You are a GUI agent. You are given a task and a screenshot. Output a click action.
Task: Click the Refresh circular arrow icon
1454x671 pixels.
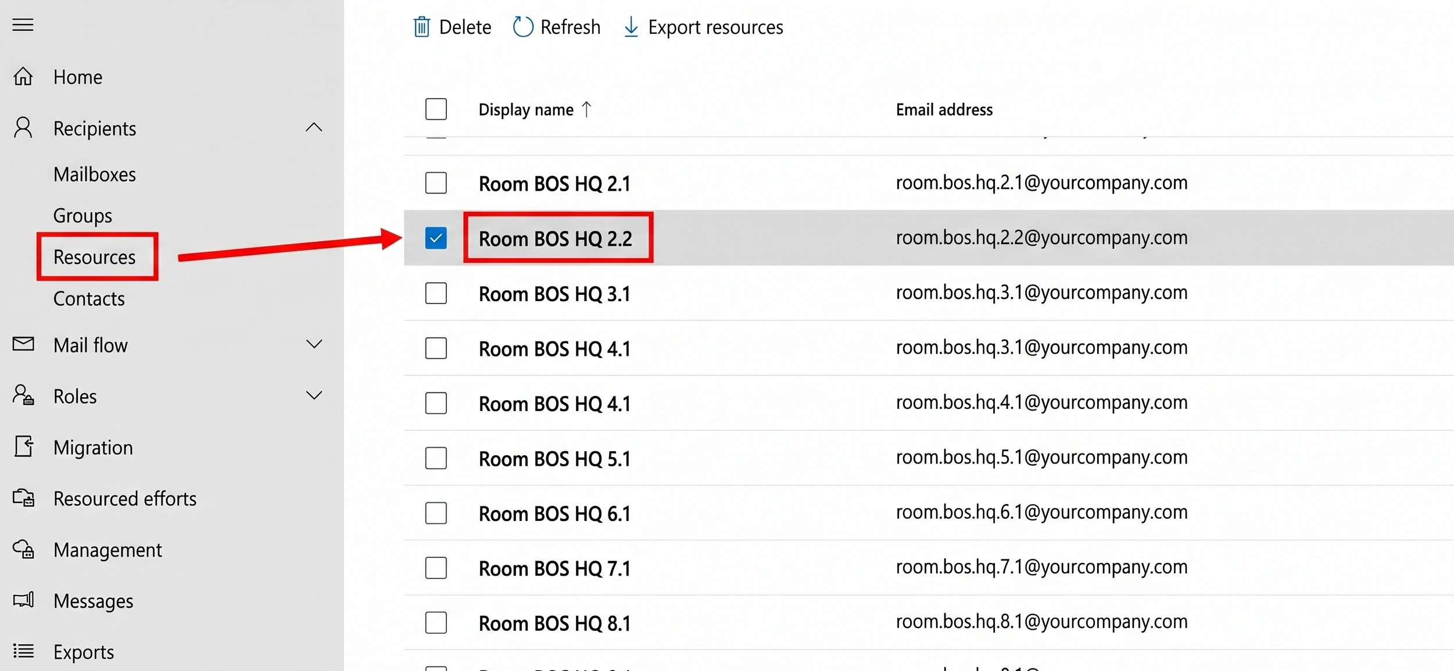coord(522,27)
